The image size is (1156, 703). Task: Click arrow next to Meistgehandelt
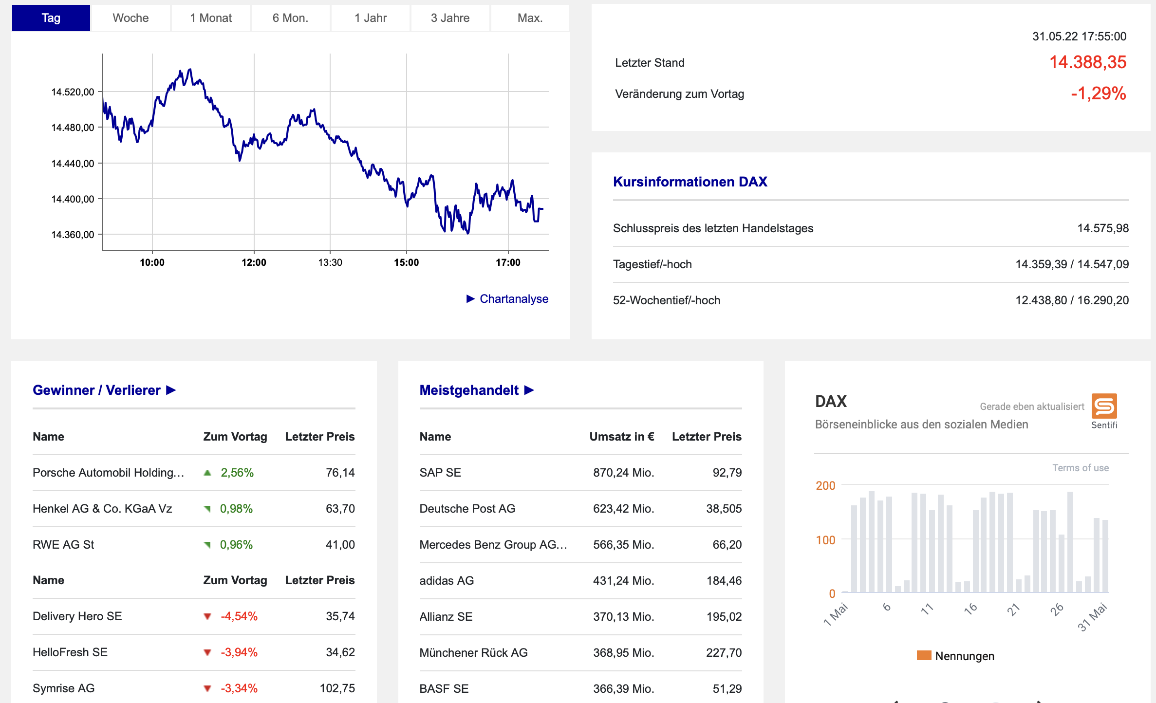[x=529, y=390]
